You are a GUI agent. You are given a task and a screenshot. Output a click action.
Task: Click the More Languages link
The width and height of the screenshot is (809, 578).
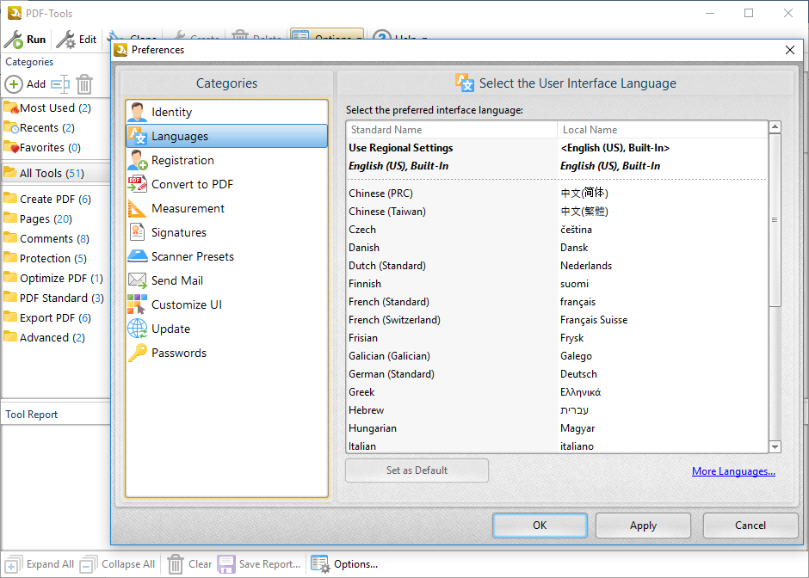[x=733, y=471]
